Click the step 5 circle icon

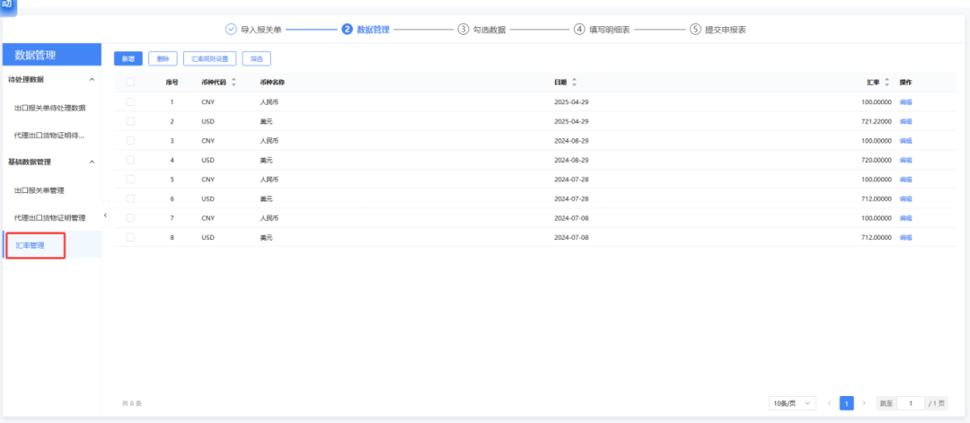pos(695,29)
